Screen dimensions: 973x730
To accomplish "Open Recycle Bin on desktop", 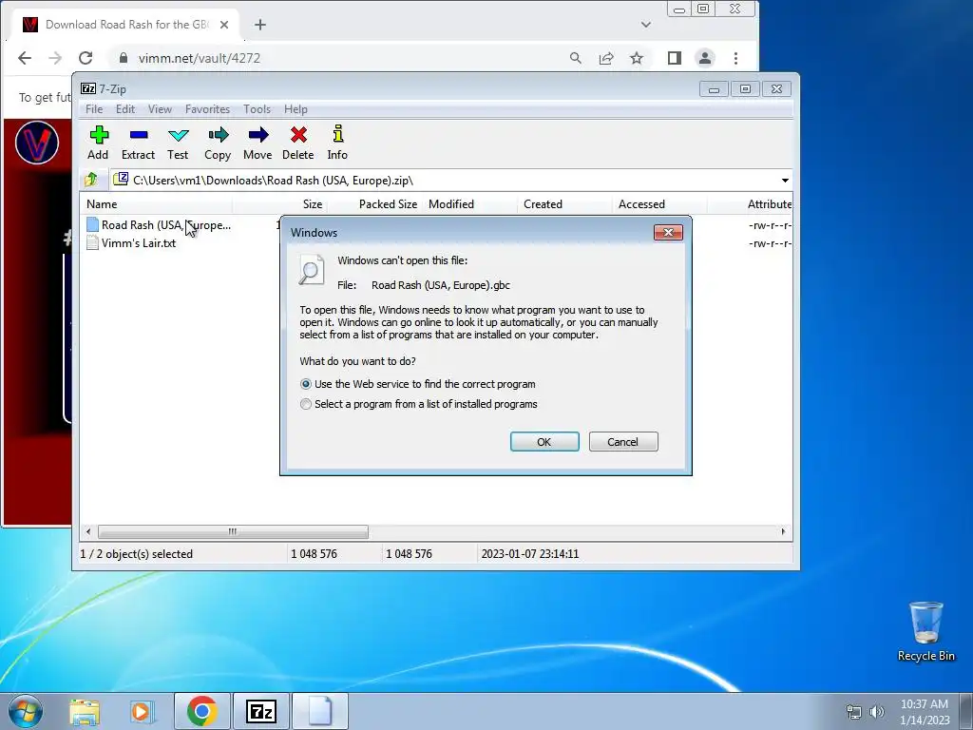I will (x=925, y=631).
